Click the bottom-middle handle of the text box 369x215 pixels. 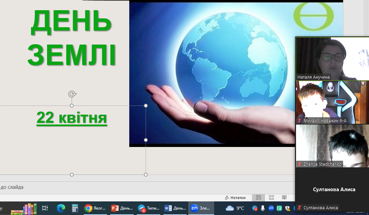coord(72,175)
